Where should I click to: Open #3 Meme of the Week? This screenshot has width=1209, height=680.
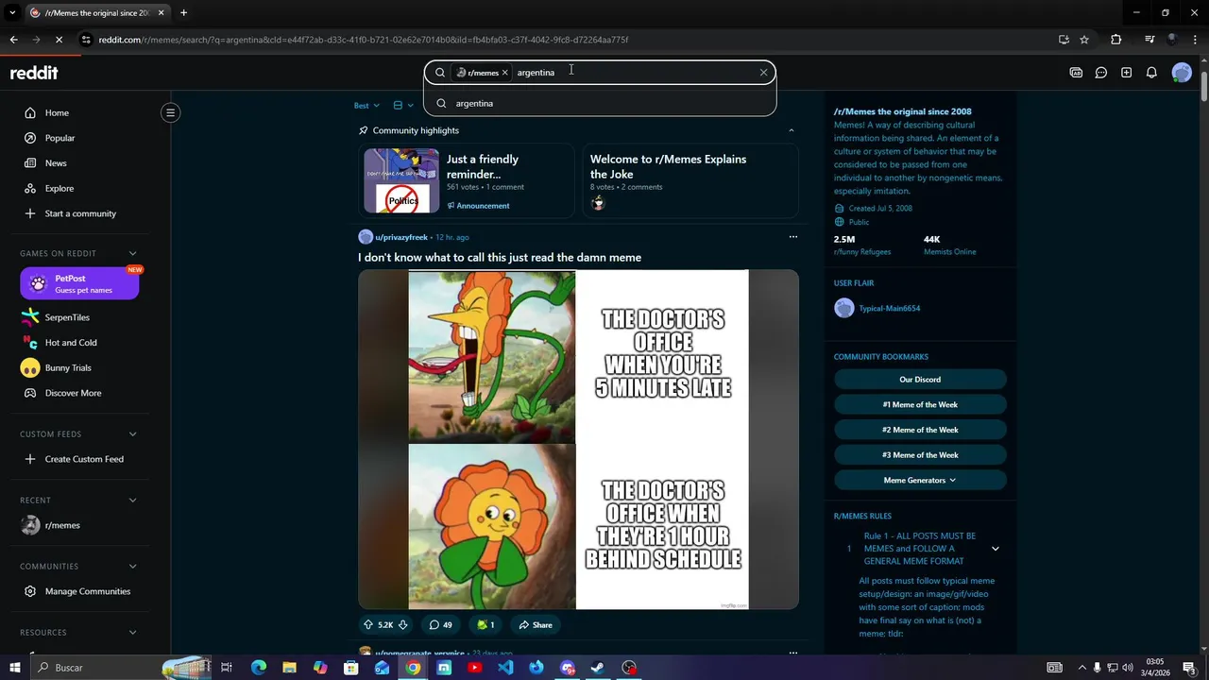pos(920,454)
